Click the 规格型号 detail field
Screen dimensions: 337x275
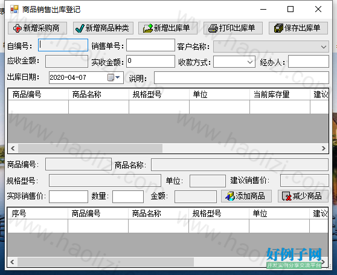[x=105, y=180]
